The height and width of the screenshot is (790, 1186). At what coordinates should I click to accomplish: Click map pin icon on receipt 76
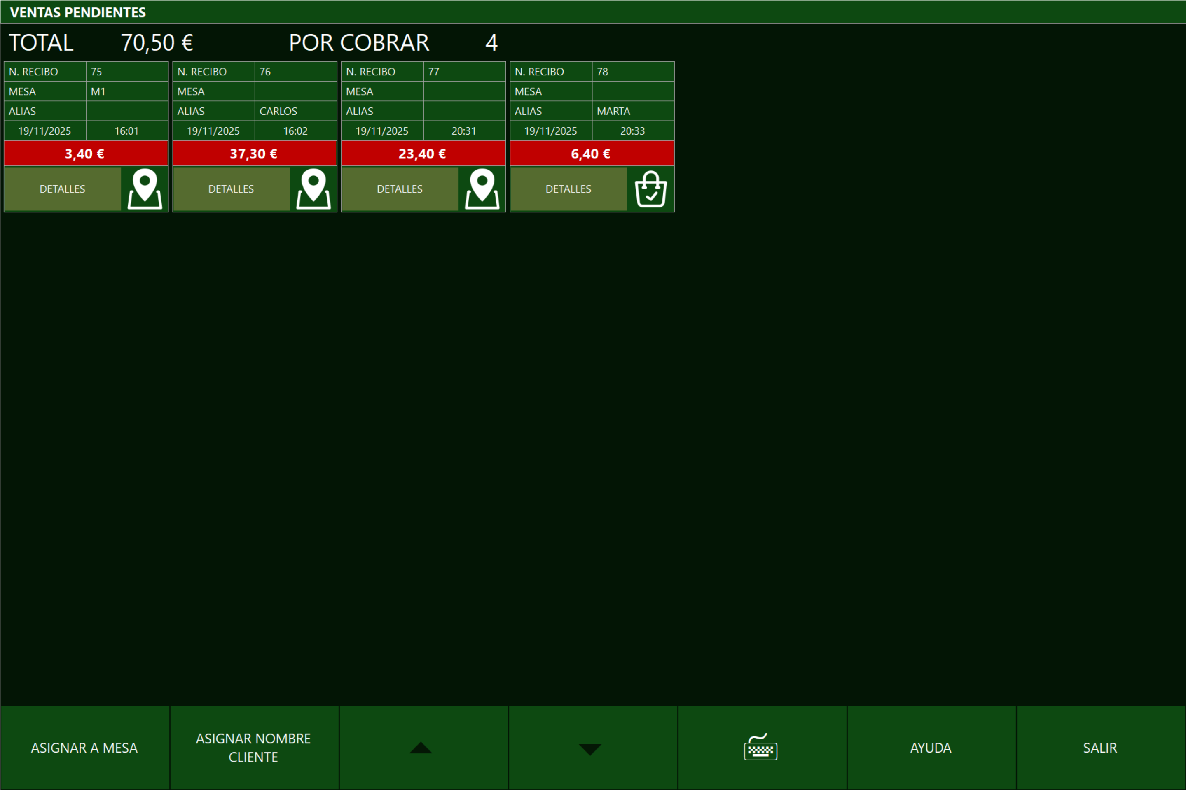[x=313, y=189]
